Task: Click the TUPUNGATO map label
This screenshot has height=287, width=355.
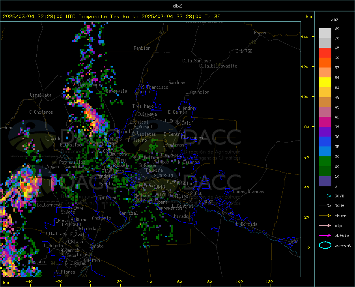Action: tap(71, 225)
